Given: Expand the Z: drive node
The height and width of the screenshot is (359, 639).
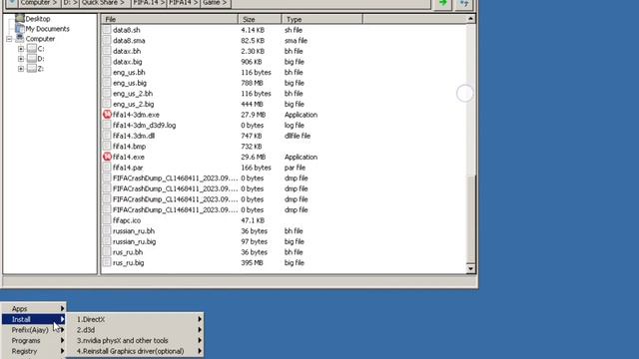Looking at the screenshot, I should (x=21, y=69).
